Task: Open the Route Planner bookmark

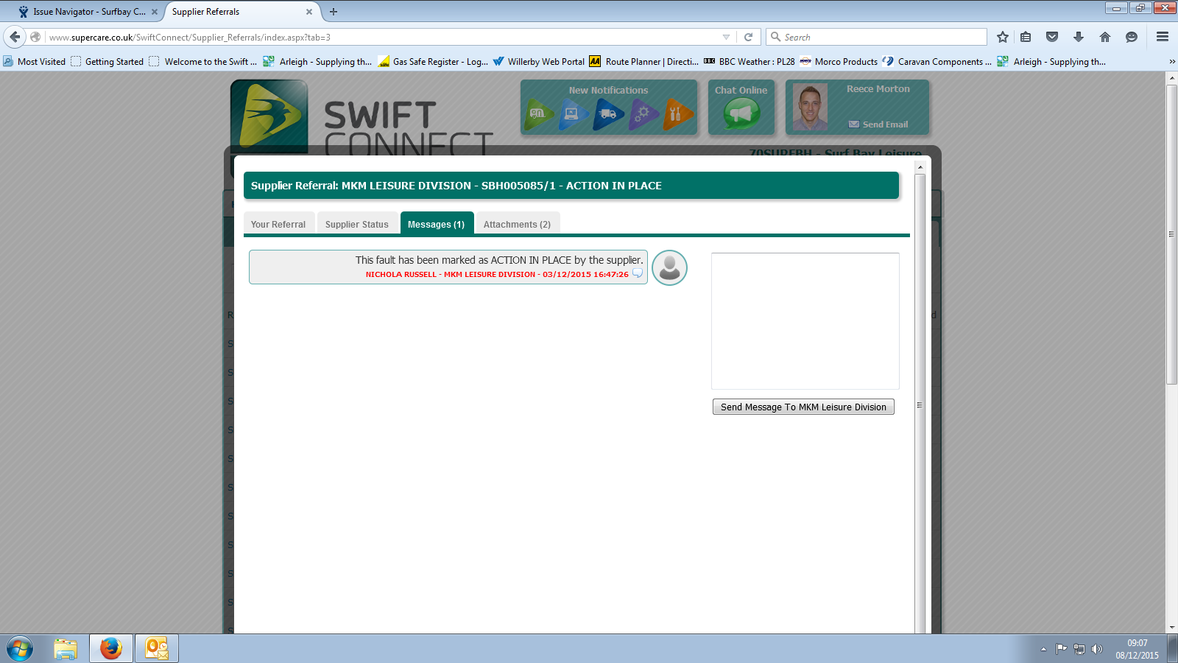Action: tap(644, 62)
